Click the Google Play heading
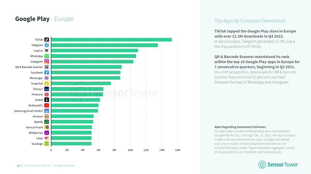Screen dimensions: 311x174 pyautogui.click(x=32, y=19)
